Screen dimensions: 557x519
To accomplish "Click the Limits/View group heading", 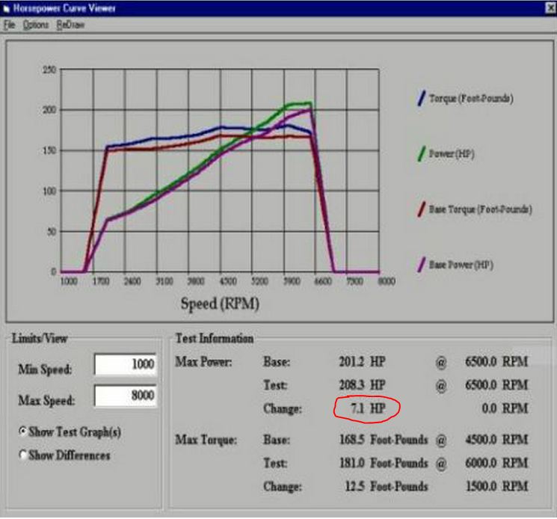I will point(39,338).
